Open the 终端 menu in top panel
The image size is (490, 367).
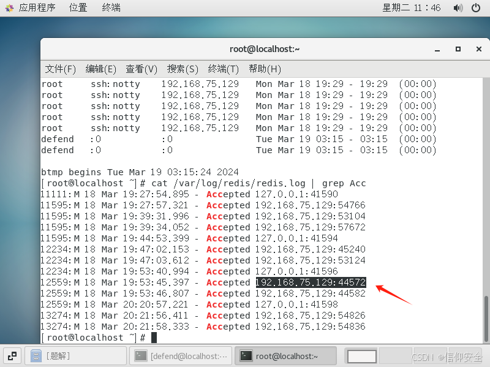coord(111,7)
